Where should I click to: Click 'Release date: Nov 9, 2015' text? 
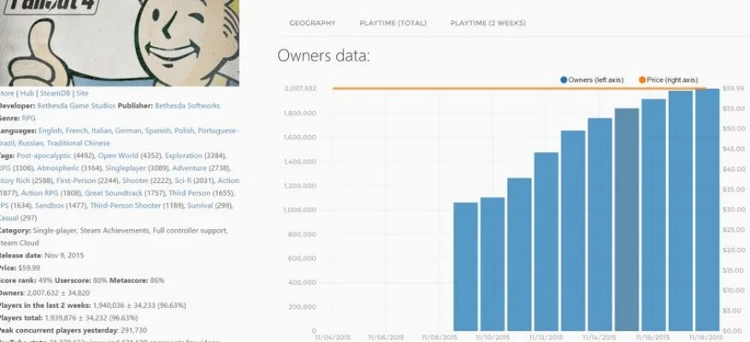pos(42,256)
